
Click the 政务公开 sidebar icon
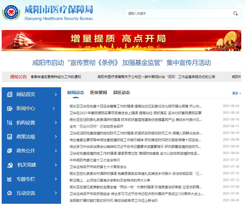click(10, 151)
